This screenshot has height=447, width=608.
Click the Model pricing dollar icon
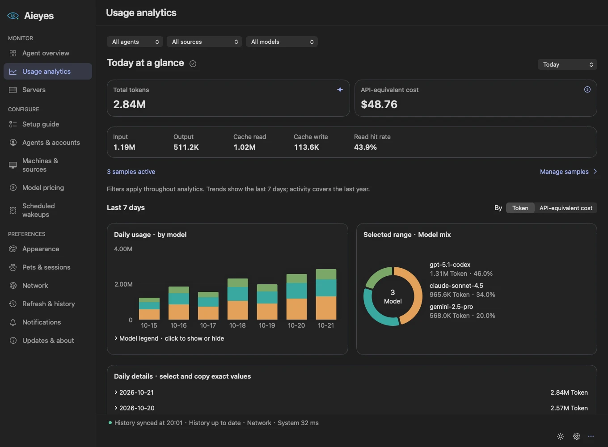point(13,188)
